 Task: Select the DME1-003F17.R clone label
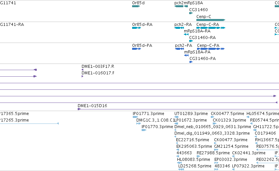(x=98, y=66)
